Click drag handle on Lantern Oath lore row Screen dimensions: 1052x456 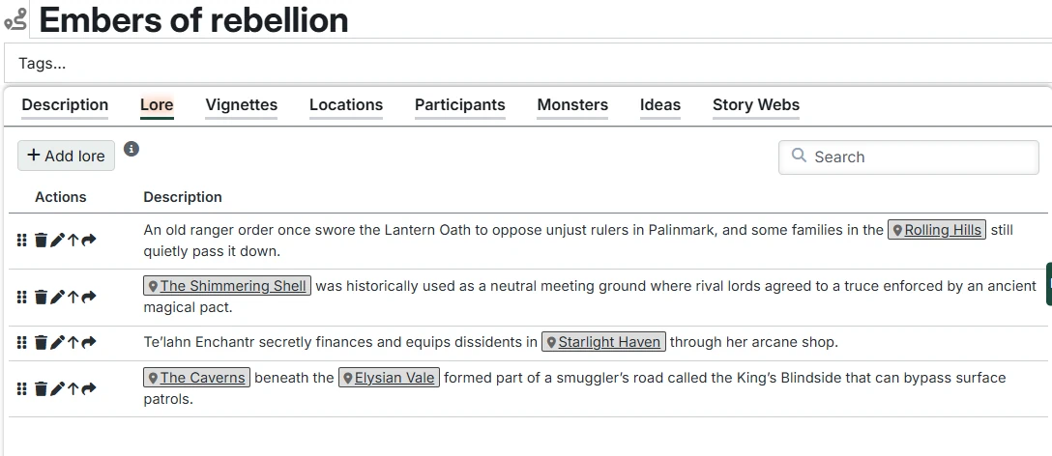22,241
